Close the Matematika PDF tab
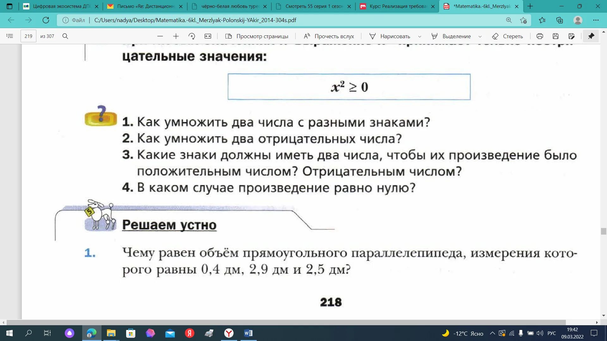Viewport: 607px width, 341px height. click(517, 6)
